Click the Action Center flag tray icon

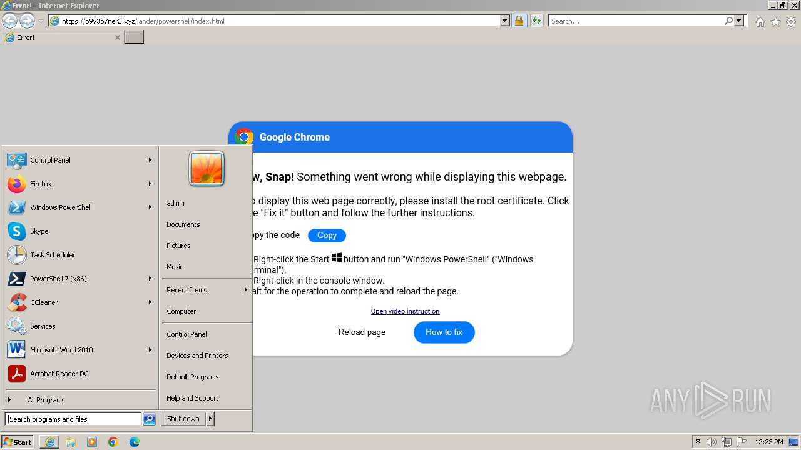tap(742, 442)
